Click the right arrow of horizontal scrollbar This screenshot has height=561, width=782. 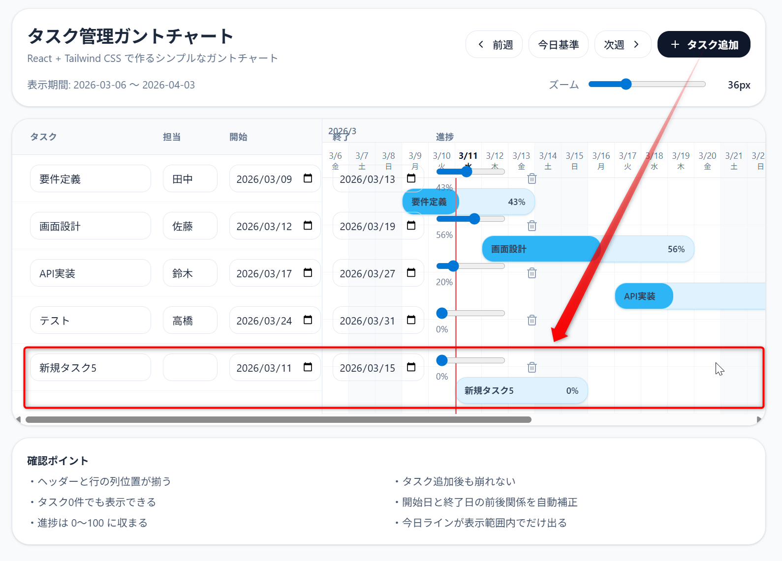click(759, 419)
